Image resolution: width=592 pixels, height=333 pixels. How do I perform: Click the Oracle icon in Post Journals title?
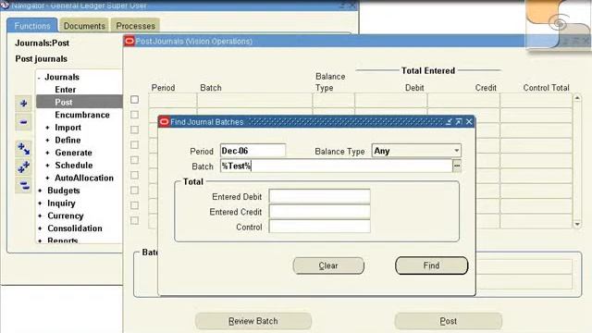(129, 41)
